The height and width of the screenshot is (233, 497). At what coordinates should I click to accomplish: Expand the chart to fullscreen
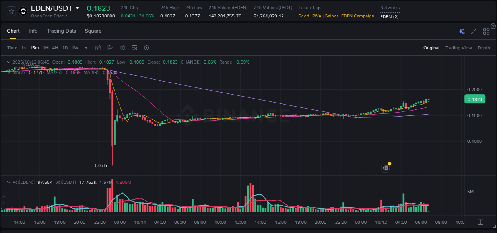pyautogui.click(x=474, y=31)
